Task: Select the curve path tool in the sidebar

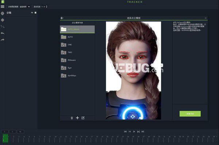Action: coord(3,27)
